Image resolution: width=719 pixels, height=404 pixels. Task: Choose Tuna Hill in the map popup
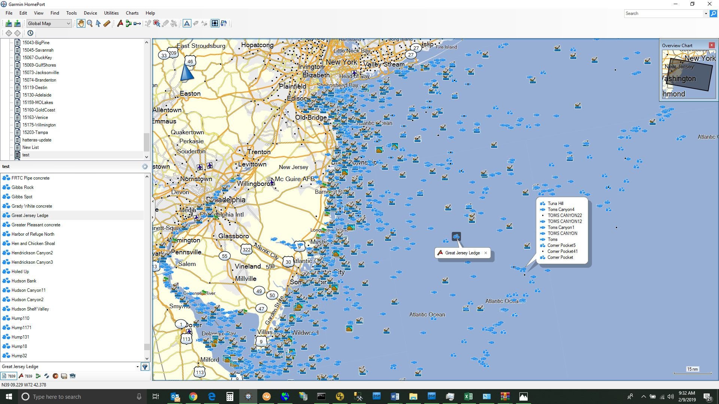tap(555, 203)
